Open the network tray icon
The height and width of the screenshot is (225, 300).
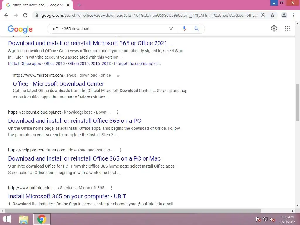[265, 219]
